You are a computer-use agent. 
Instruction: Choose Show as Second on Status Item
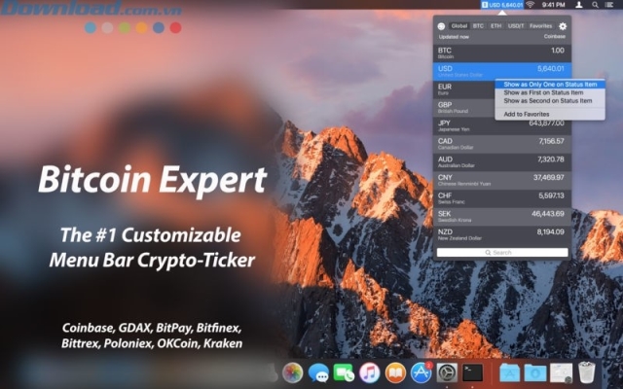click(x=550, y=101)
